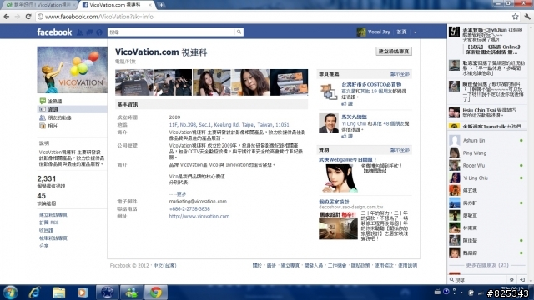Open the account dropdown arrow in header

pyautogui.click(x=415, y=32)
